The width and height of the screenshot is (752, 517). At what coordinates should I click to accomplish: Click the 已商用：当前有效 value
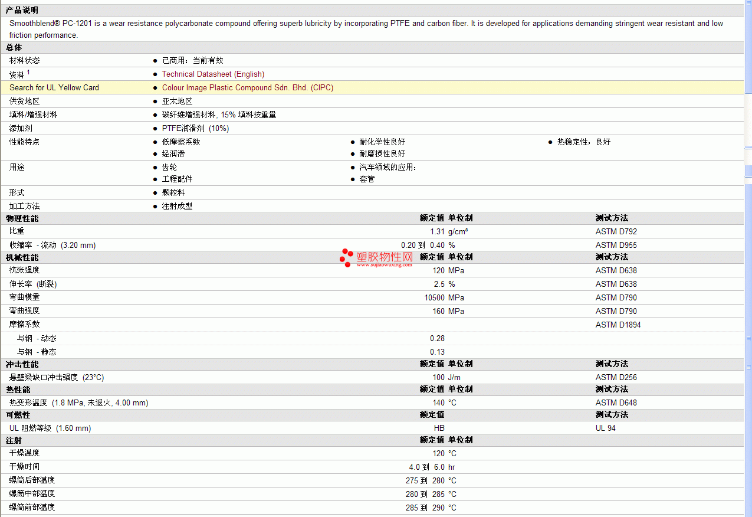pos(193,60)
